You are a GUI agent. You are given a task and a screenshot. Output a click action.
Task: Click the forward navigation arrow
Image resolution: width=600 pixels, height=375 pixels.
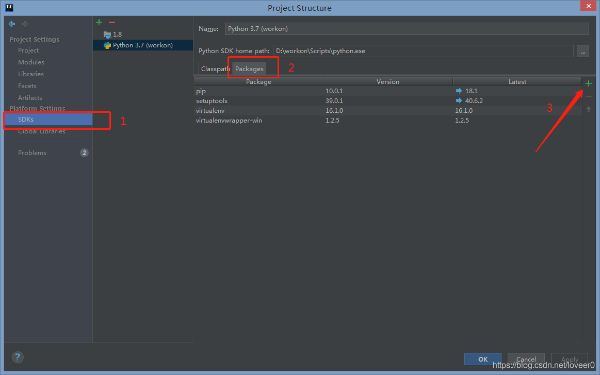pos(25,24)
